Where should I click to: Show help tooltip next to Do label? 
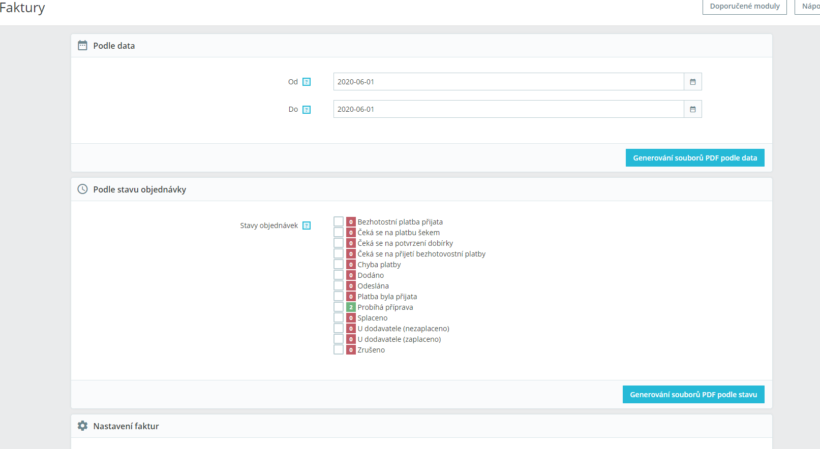click(x=307, y=110)
